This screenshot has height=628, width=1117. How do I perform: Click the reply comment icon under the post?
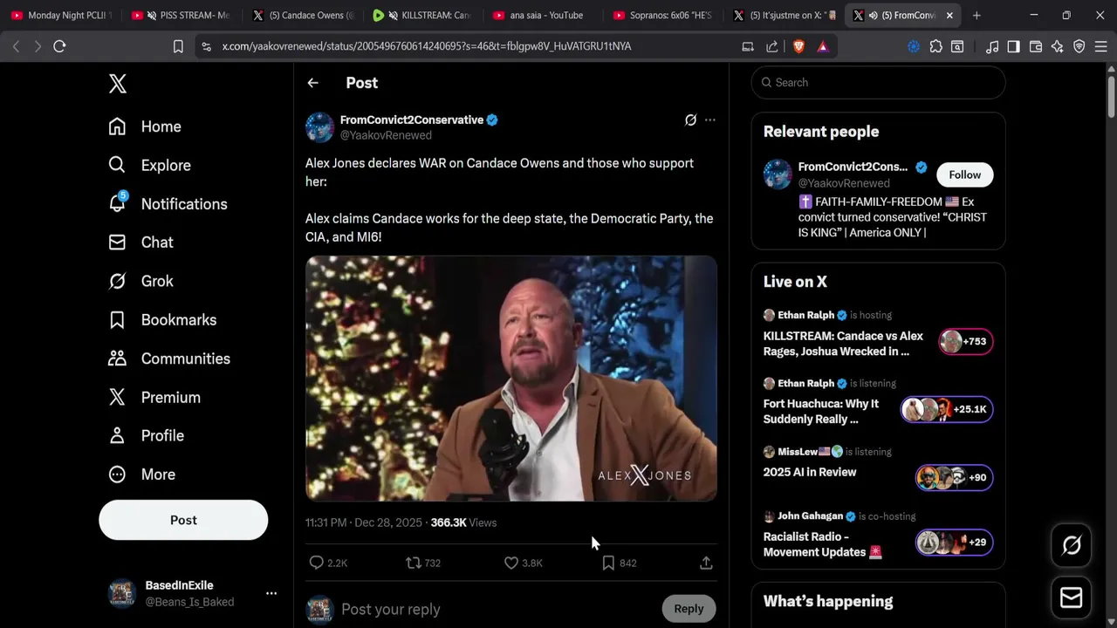(317, 563)
